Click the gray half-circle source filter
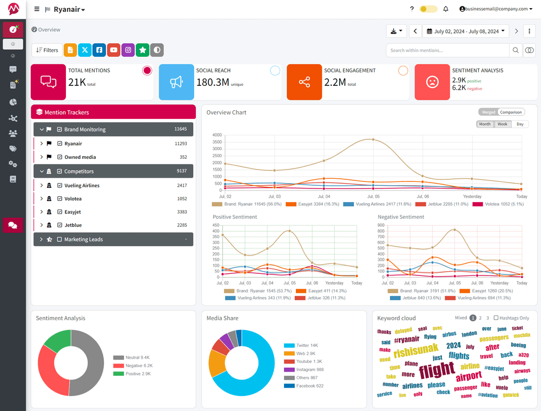 tap(157, 50)
